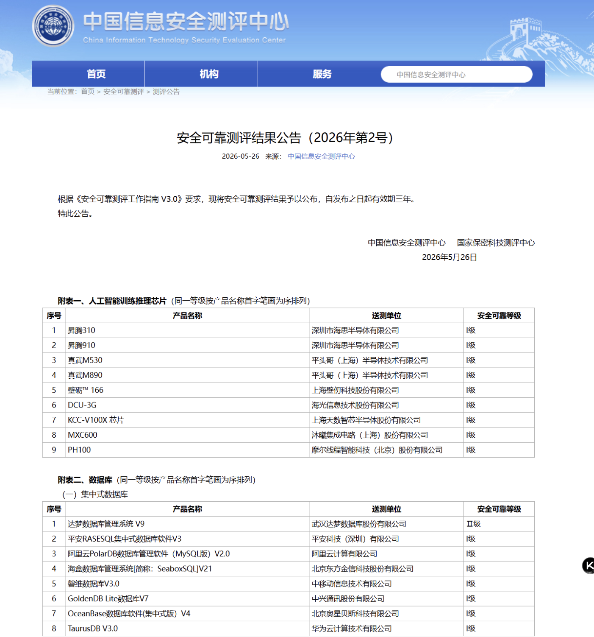Click the signature 国家保密科技测评中心
The height and width of the screenshot is (637, 594).
496,243
